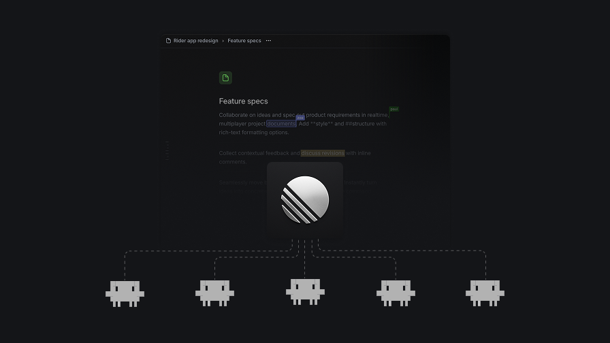The width and height of the screenshot is (610, 343).
Task: Click the Feature specs document title
Action: point(244,101)
